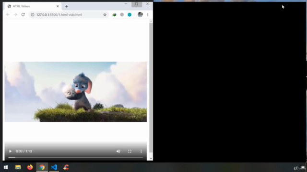Mute the video volume
Image resolution: width=307 pixels, height=172 pixels.
pos(118,151)
